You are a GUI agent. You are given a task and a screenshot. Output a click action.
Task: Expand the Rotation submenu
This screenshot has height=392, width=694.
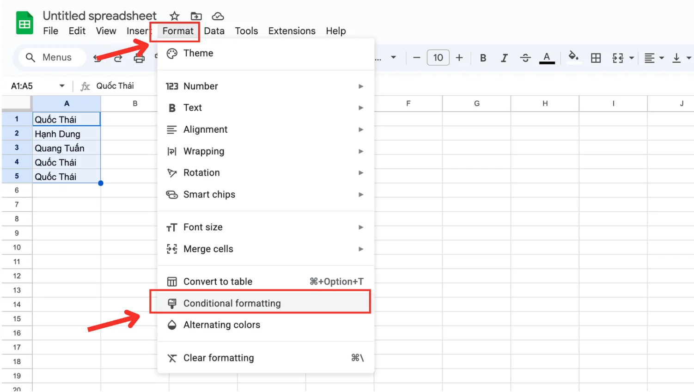tap(266, 172)
